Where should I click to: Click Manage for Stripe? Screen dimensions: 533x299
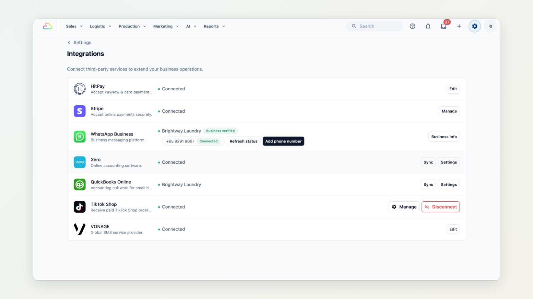[x=449, y=111]
